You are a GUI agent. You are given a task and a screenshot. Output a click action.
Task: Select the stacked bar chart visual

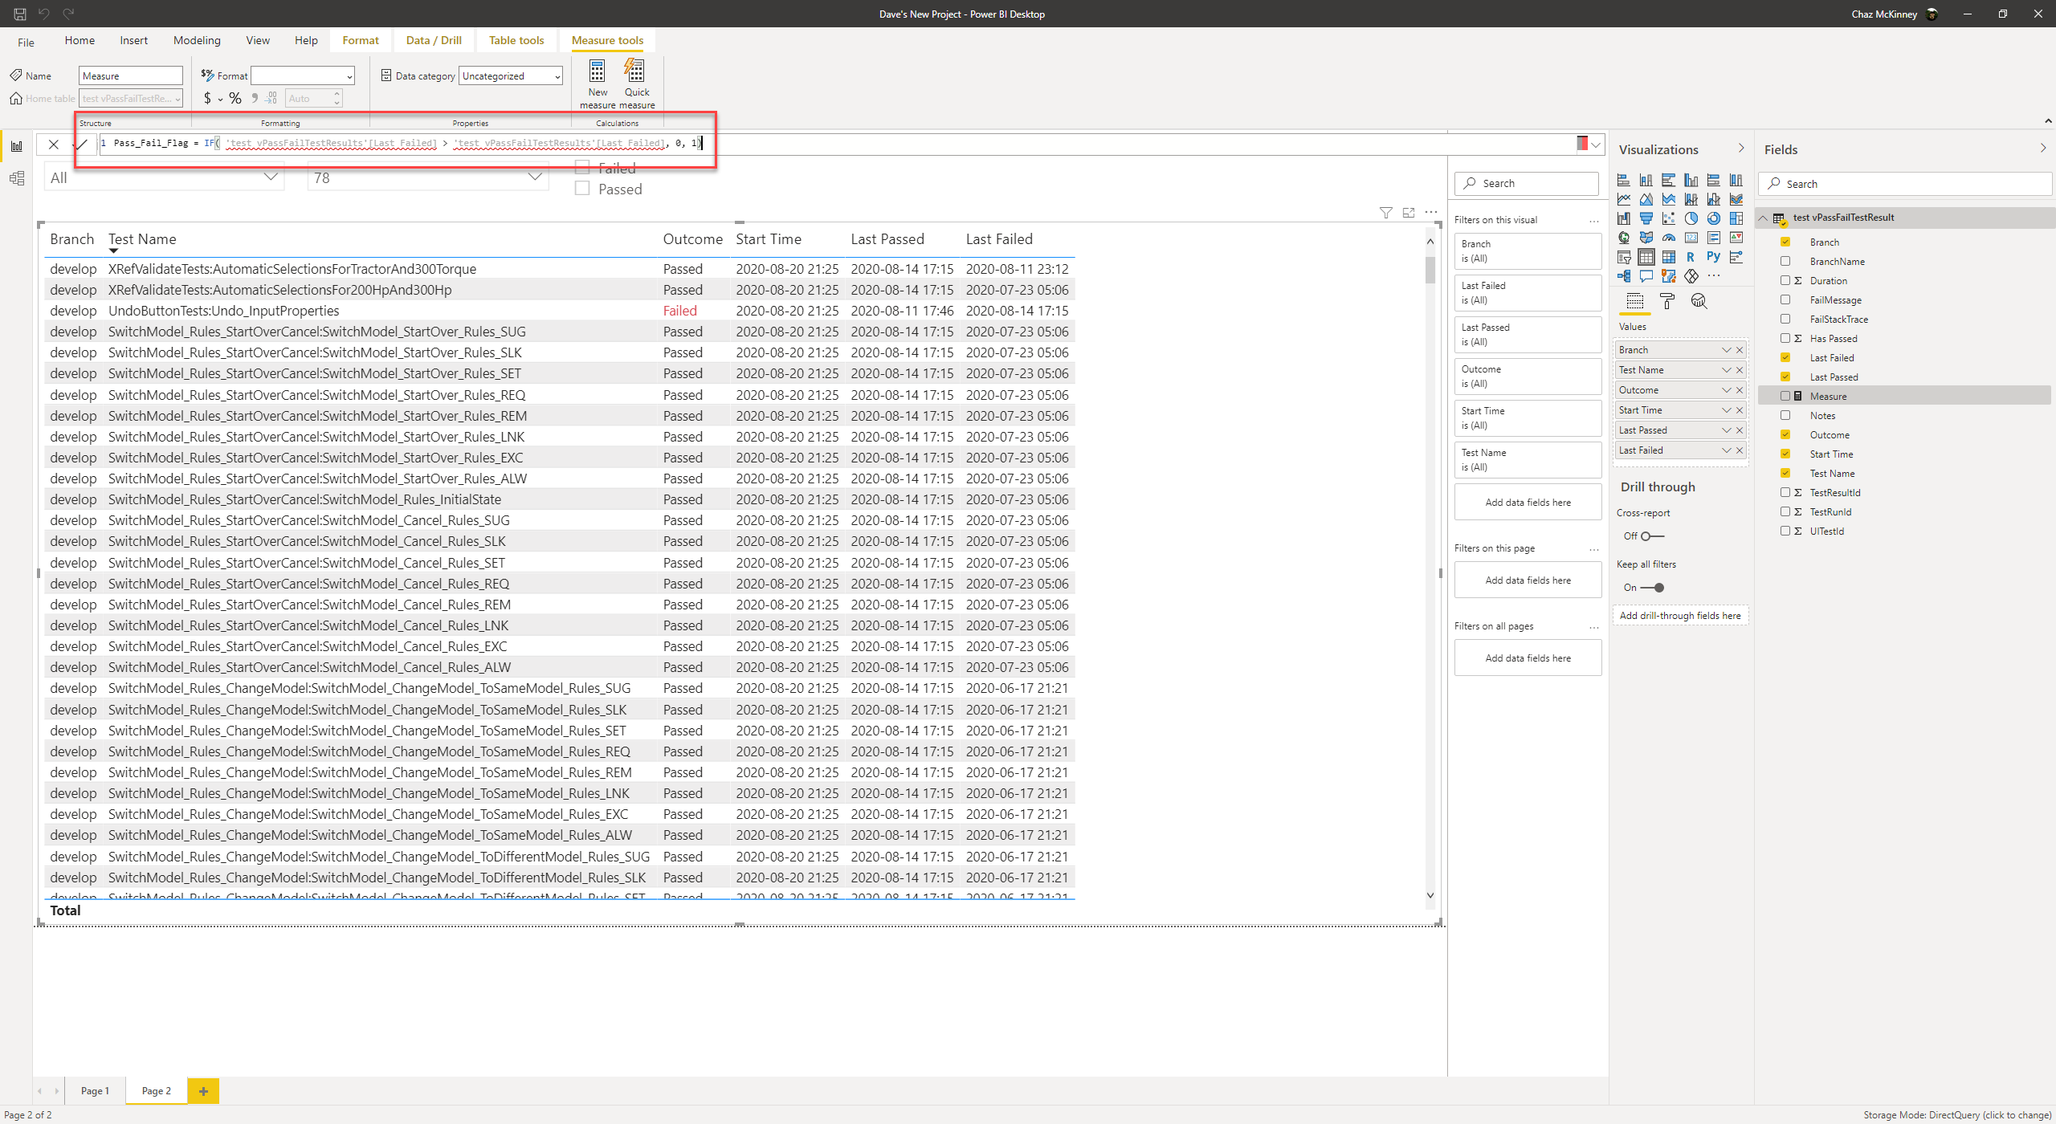(x=1624, y=180)
